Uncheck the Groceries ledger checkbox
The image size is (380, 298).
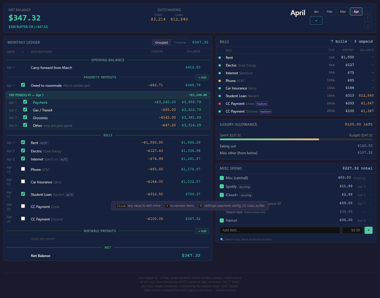coord(25,117)
